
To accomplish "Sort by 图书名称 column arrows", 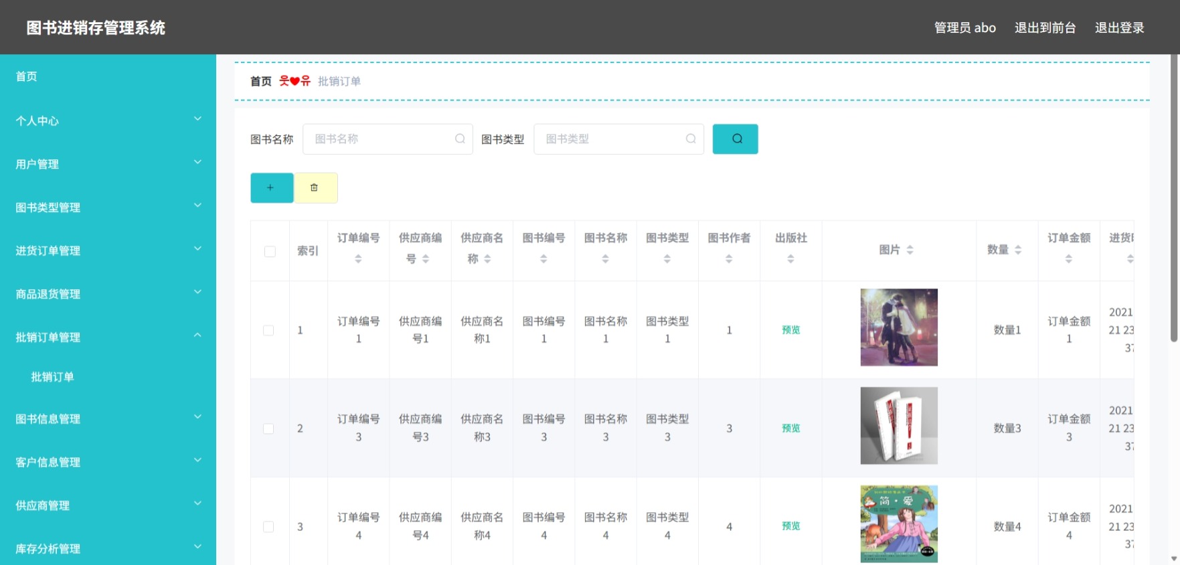I will (605, 258).
